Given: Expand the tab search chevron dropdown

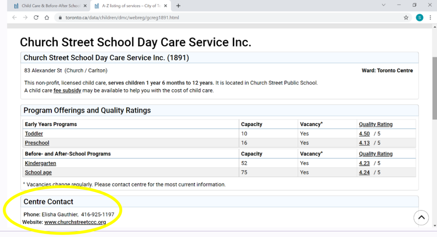Looking at the screenshot, I should click(383, 5).
